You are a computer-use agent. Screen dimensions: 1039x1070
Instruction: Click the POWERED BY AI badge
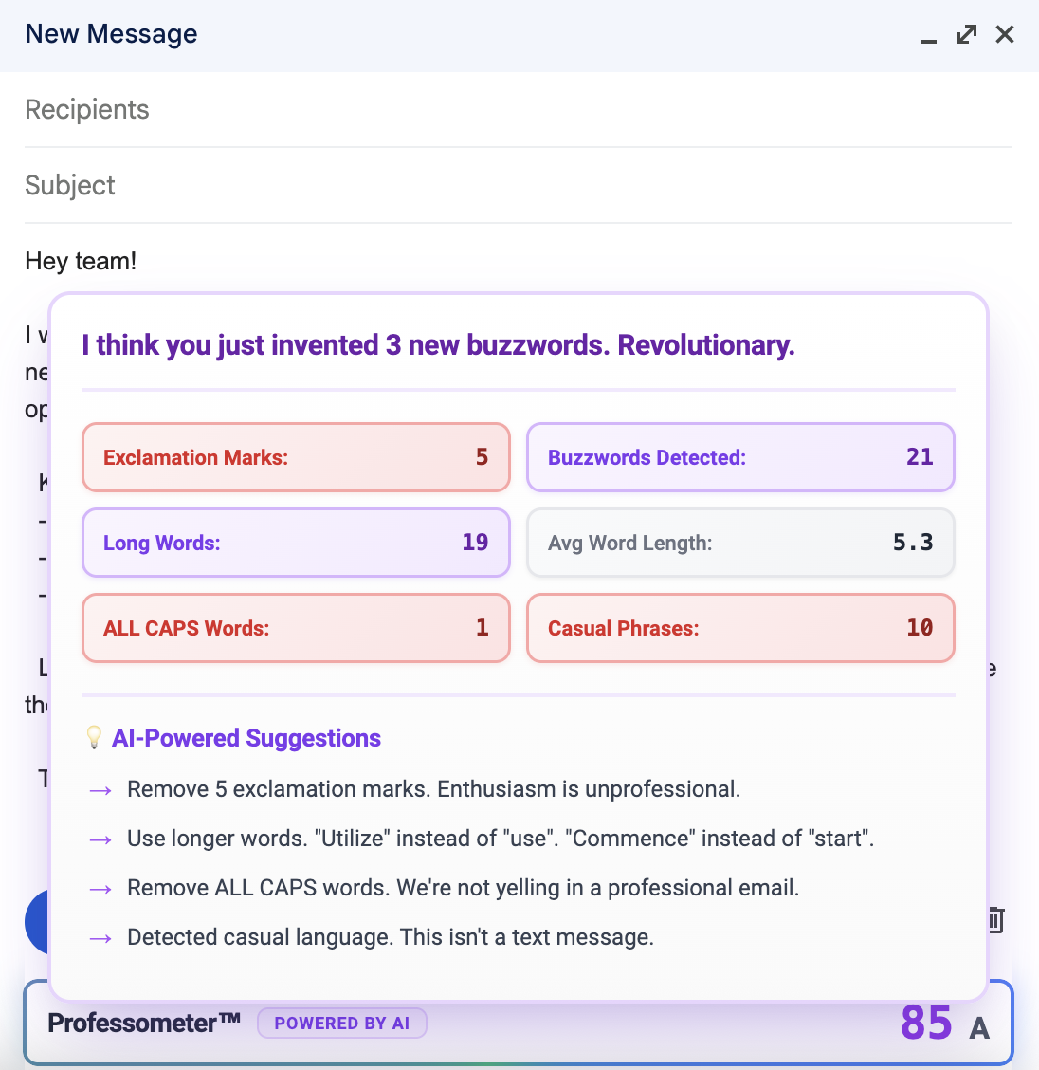tap(342, 1024)
